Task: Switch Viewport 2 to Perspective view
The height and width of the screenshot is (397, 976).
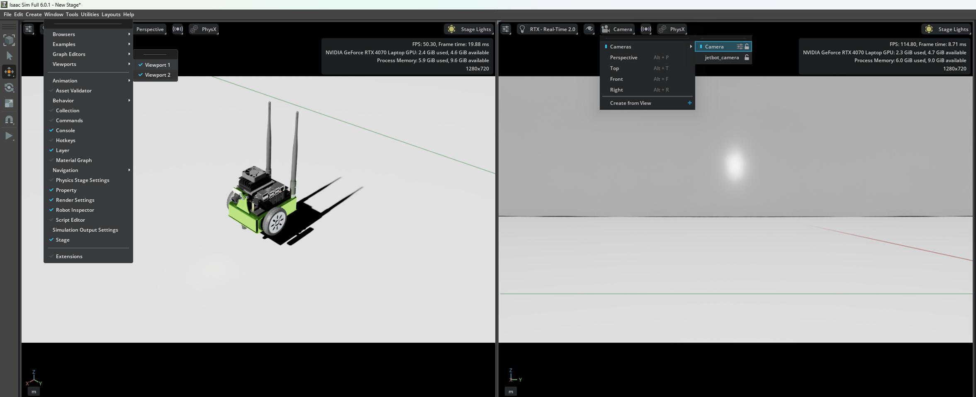Action: tap(647, 58)
